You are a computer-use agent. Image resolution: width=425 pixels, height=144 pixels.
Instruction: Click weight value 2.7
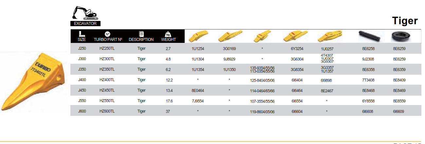tap(168, 48)
